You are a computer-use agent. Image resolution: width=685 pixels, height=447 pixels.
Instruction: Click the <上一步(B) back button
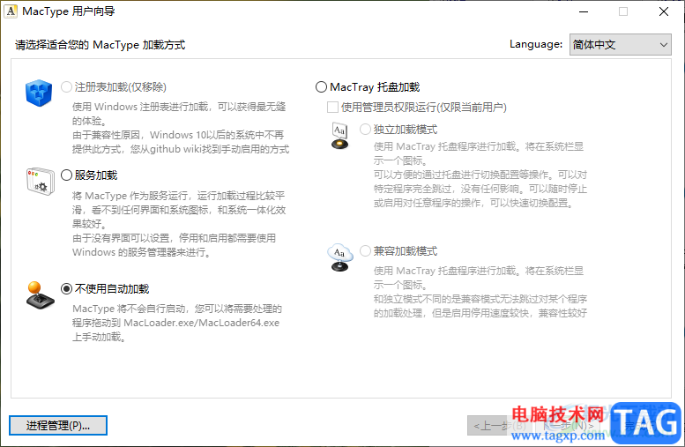click(500, 425)
